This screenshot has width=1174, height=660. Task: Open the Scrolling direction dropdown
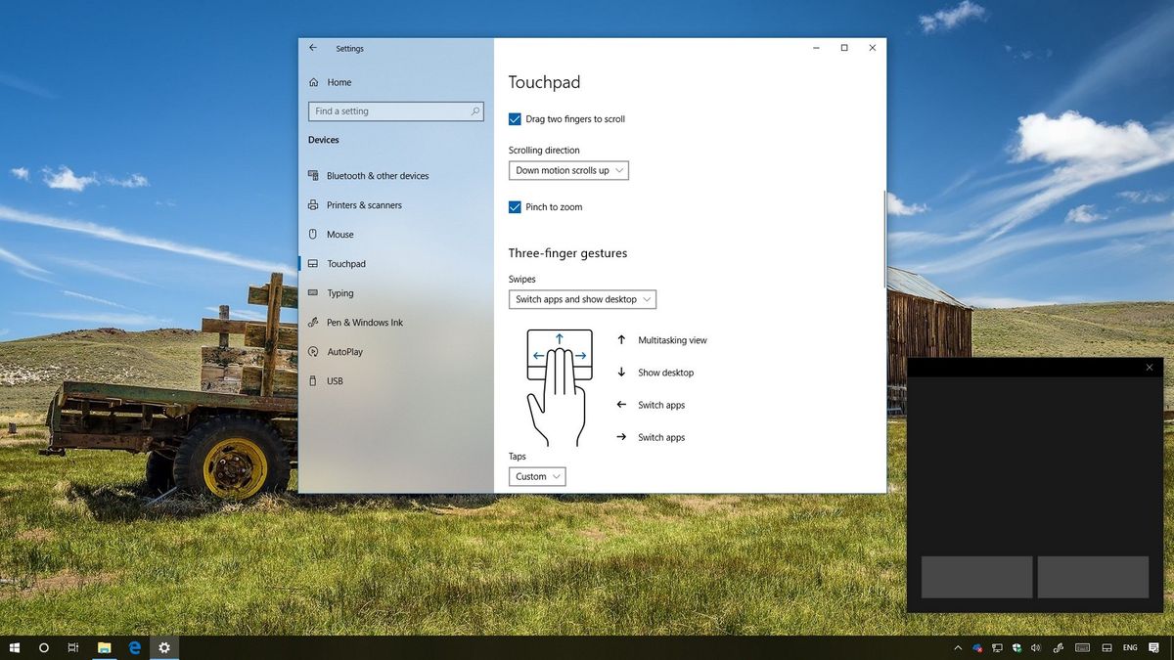coord(568,170)
